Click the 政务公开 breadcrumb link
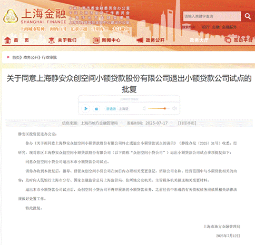 pyautogui.click(x=31, y=57)
